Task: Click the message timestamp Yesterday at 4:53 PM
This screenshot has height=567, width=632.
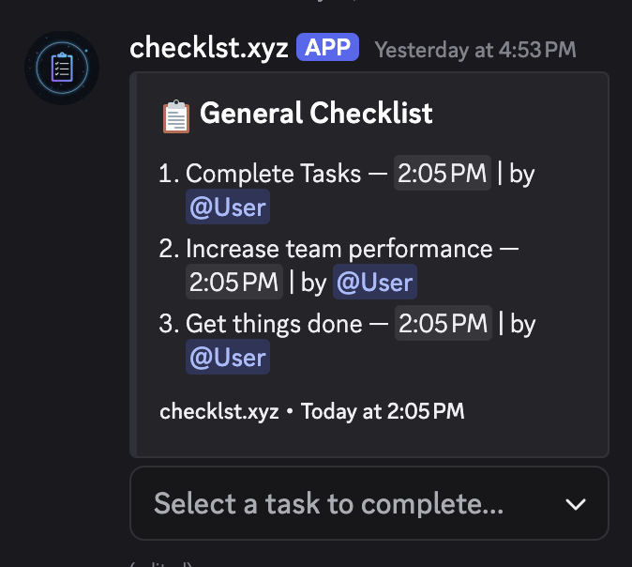Action: point(475,50)
